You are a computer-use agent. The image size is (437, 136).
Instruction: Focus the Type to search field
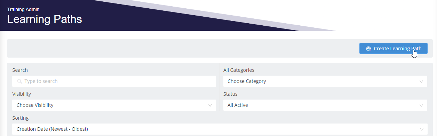[x=114, y=81]
